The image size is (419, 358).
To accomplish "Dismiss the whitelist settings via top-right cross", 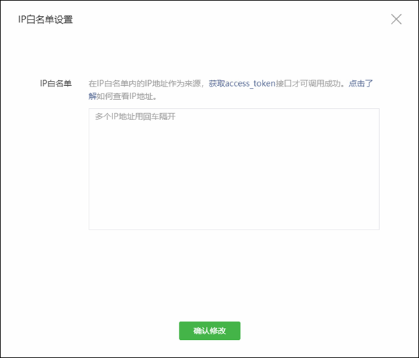I will coord(396,20).
